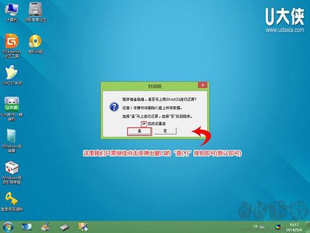Open the U大侠 PE one-key install icon
This screenshot has width=310, height=233.
coord(12,108)
